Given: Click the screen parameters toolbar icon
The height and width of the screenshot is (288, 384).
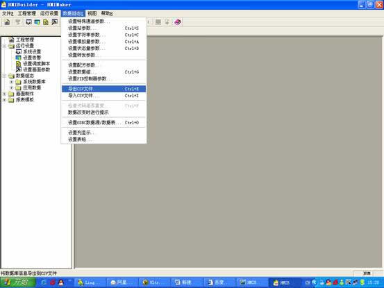Looking at the screenshot, I should tap(54, 22).
